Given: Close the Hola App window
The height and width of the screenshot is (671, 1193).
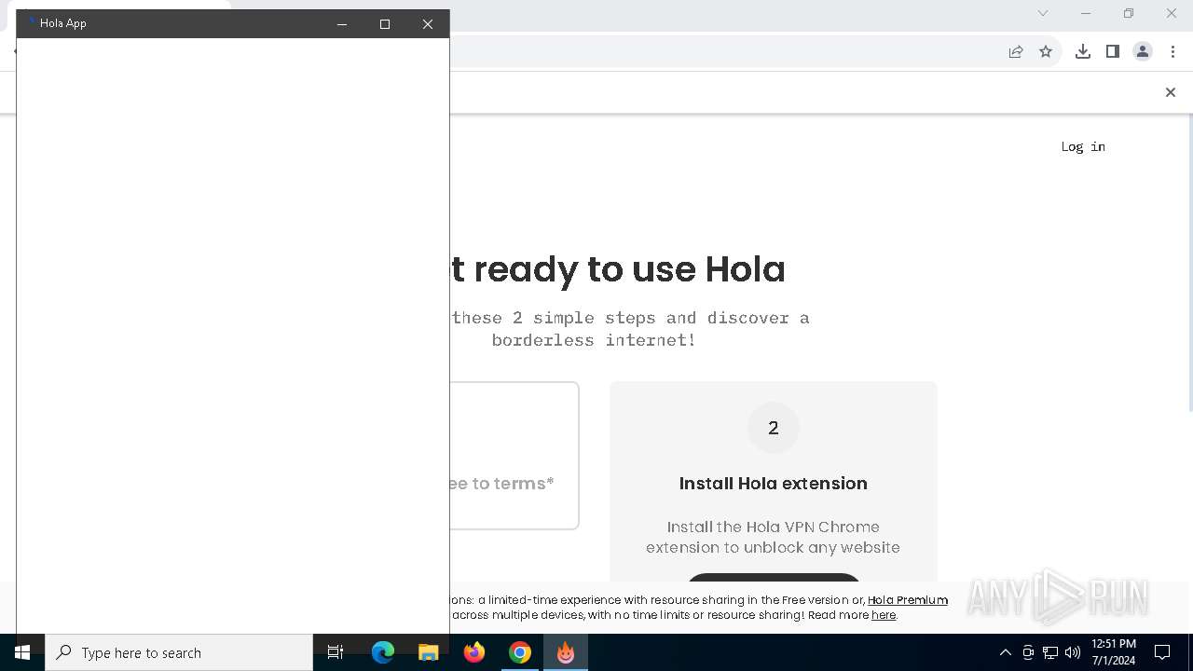Looking at the screenshot, I should pyautogui.click(x=428, y=24).
